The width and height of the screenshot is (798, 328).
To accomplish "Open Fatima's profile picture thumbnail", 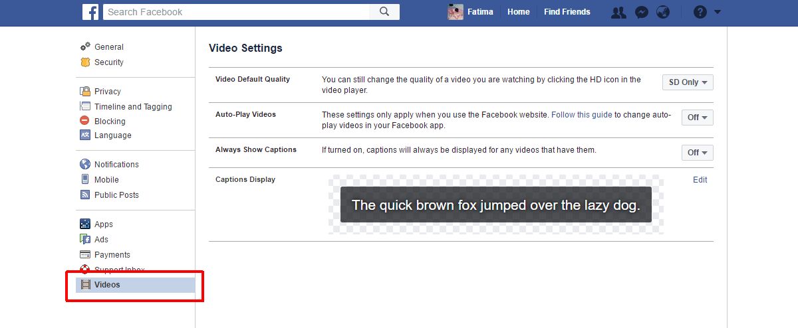I will point(456,12).
